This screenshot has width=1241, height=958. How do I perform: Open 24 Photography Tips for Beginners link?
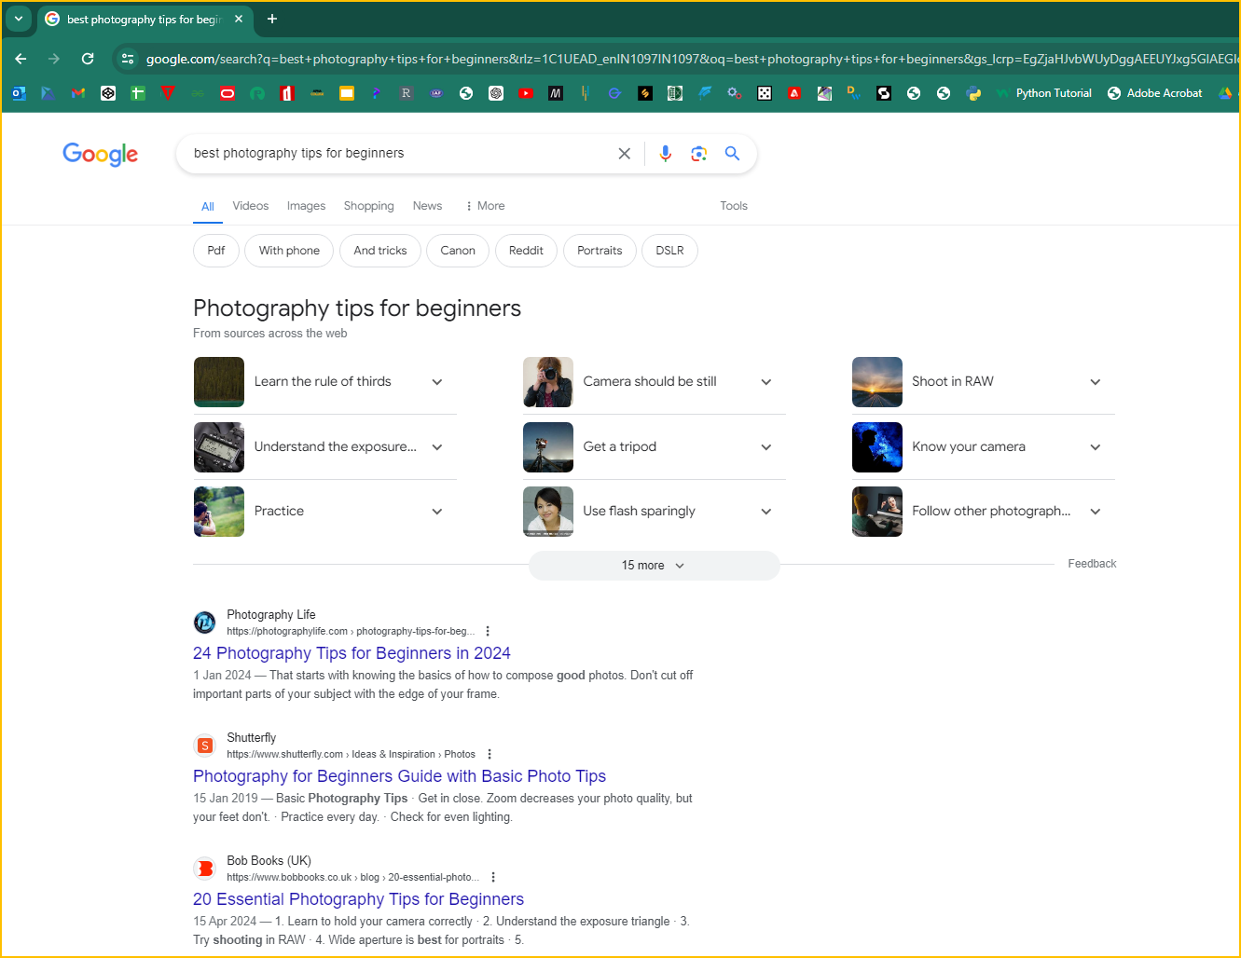tap(352, 653)
